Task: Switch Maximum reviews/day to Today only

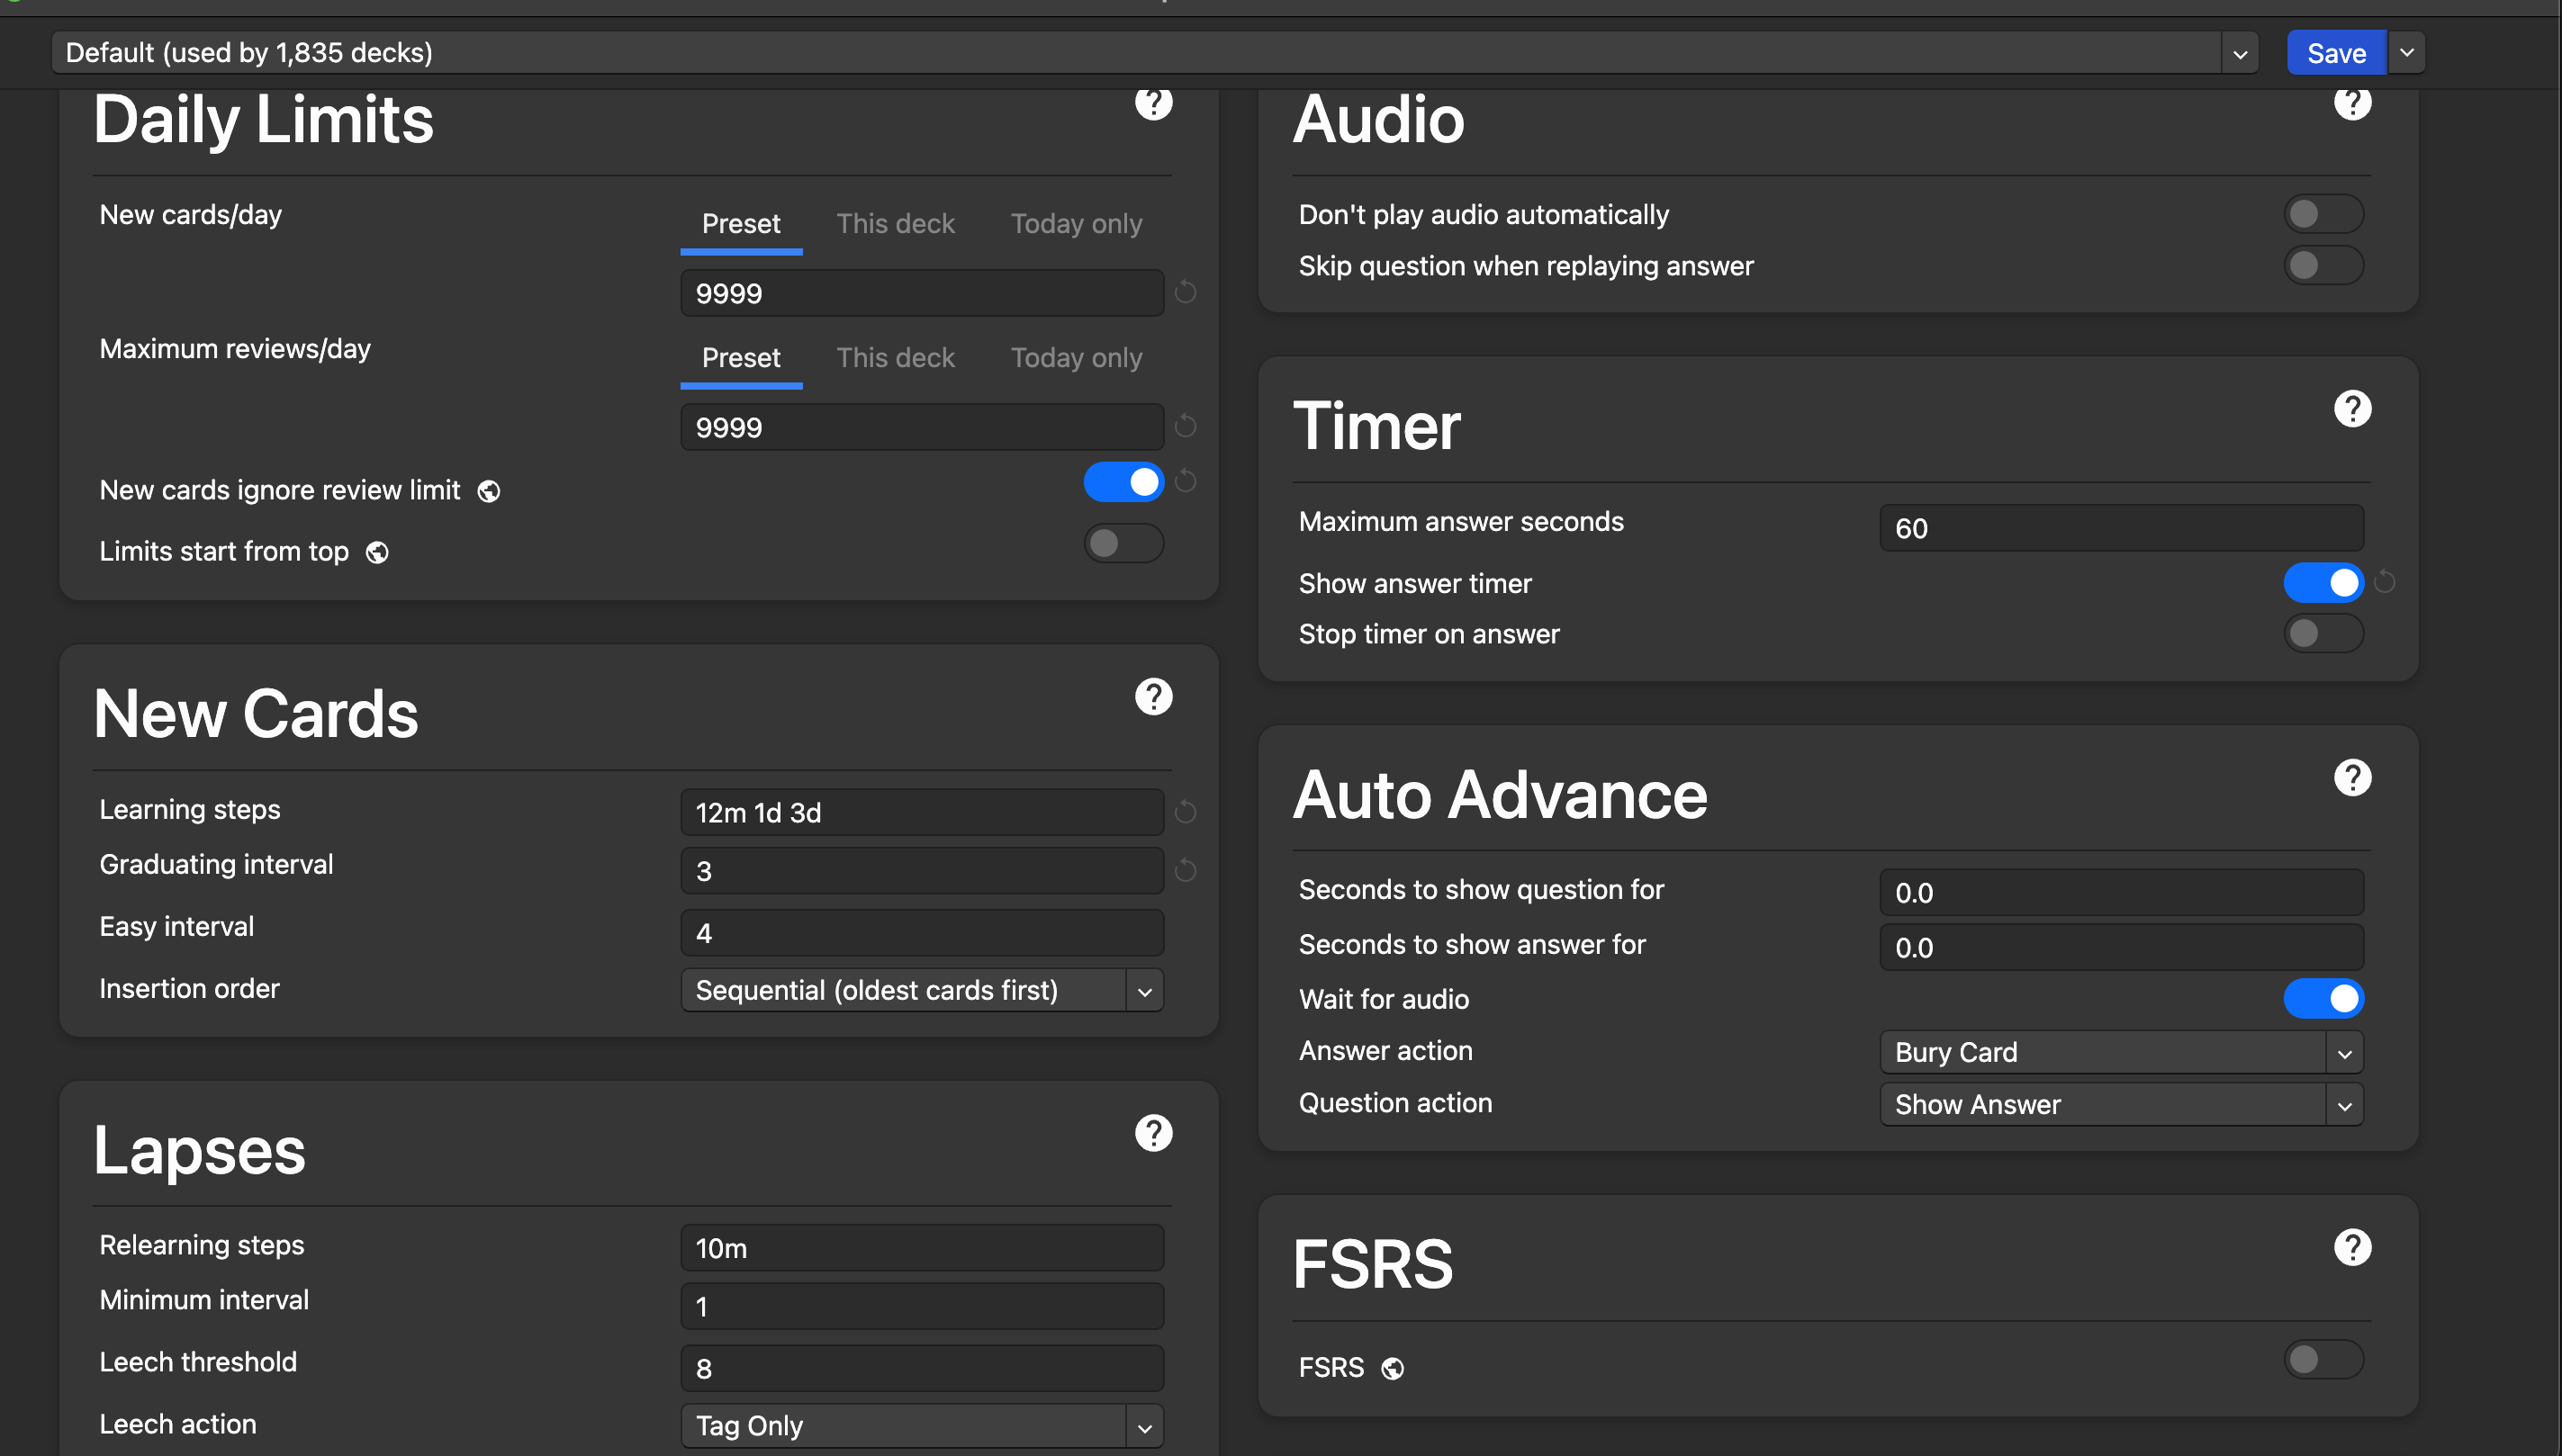Action: tap(1076, 358)
